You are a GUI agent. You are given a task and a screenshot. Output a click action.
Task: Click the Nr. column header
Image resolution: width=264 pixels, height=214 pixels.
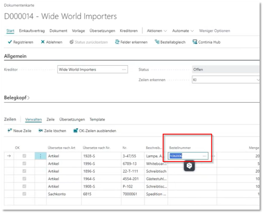coord(125,148)
